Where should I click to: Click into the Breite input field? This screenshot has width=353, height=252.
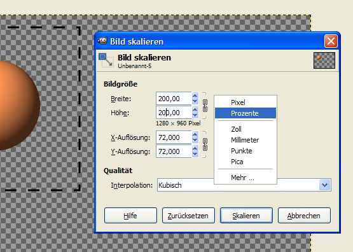click(174, 99)
